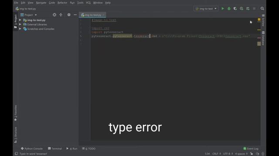Toggle tool window bars icon in status bar

tap(16, 153)
